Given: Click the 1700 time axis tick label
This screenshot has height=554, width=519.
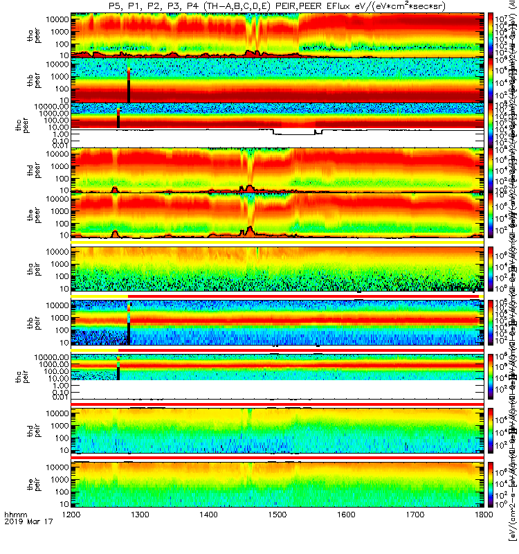Looking at the screenshot, I should pos(415,515).
